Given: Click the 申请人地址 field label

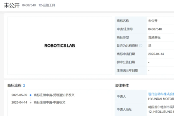Looking at the screenshot, I should 124,109.
